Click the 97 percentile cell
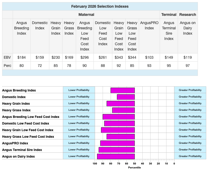The height and width of the screenshot is (170, 209). [188, 66]
